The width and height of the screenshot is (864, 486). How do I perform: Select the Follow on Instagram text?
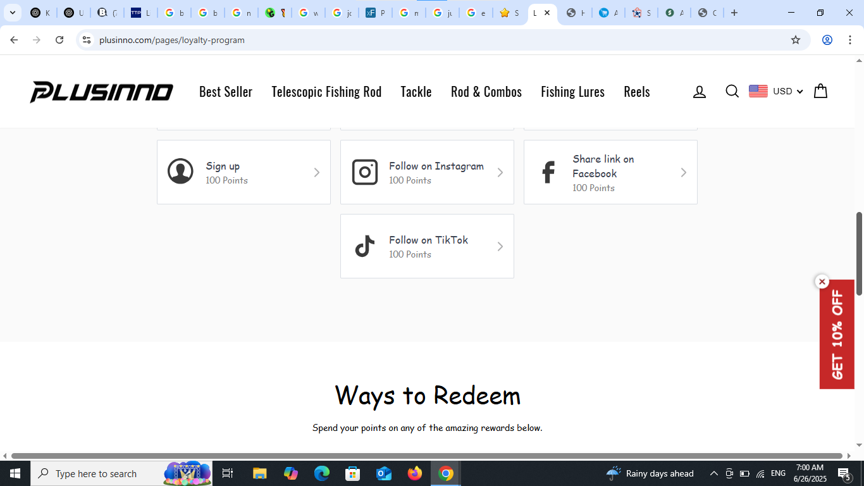tap(436, 166)
